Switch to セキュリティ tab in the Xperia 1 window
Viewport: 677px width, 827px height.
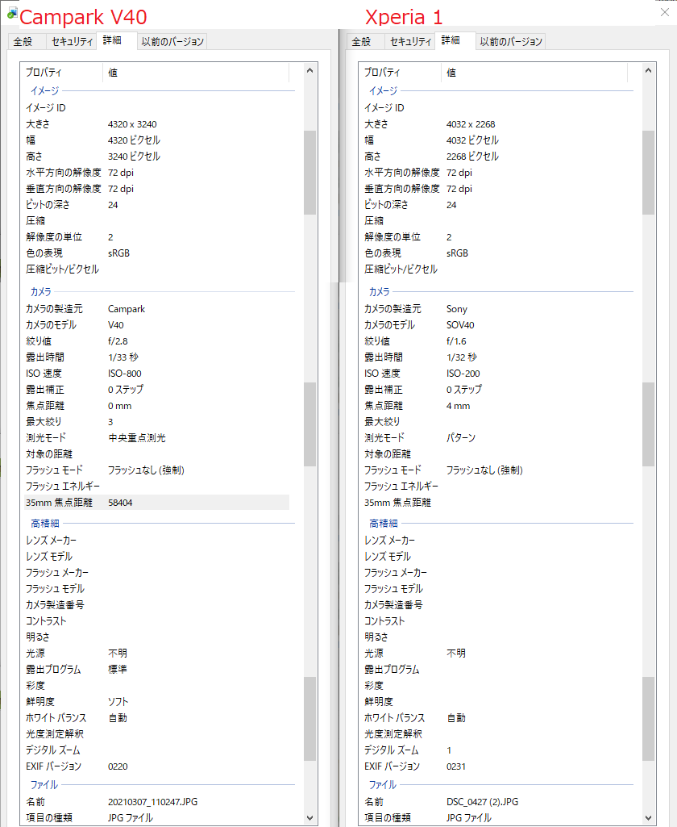click(x=409, y=42)
